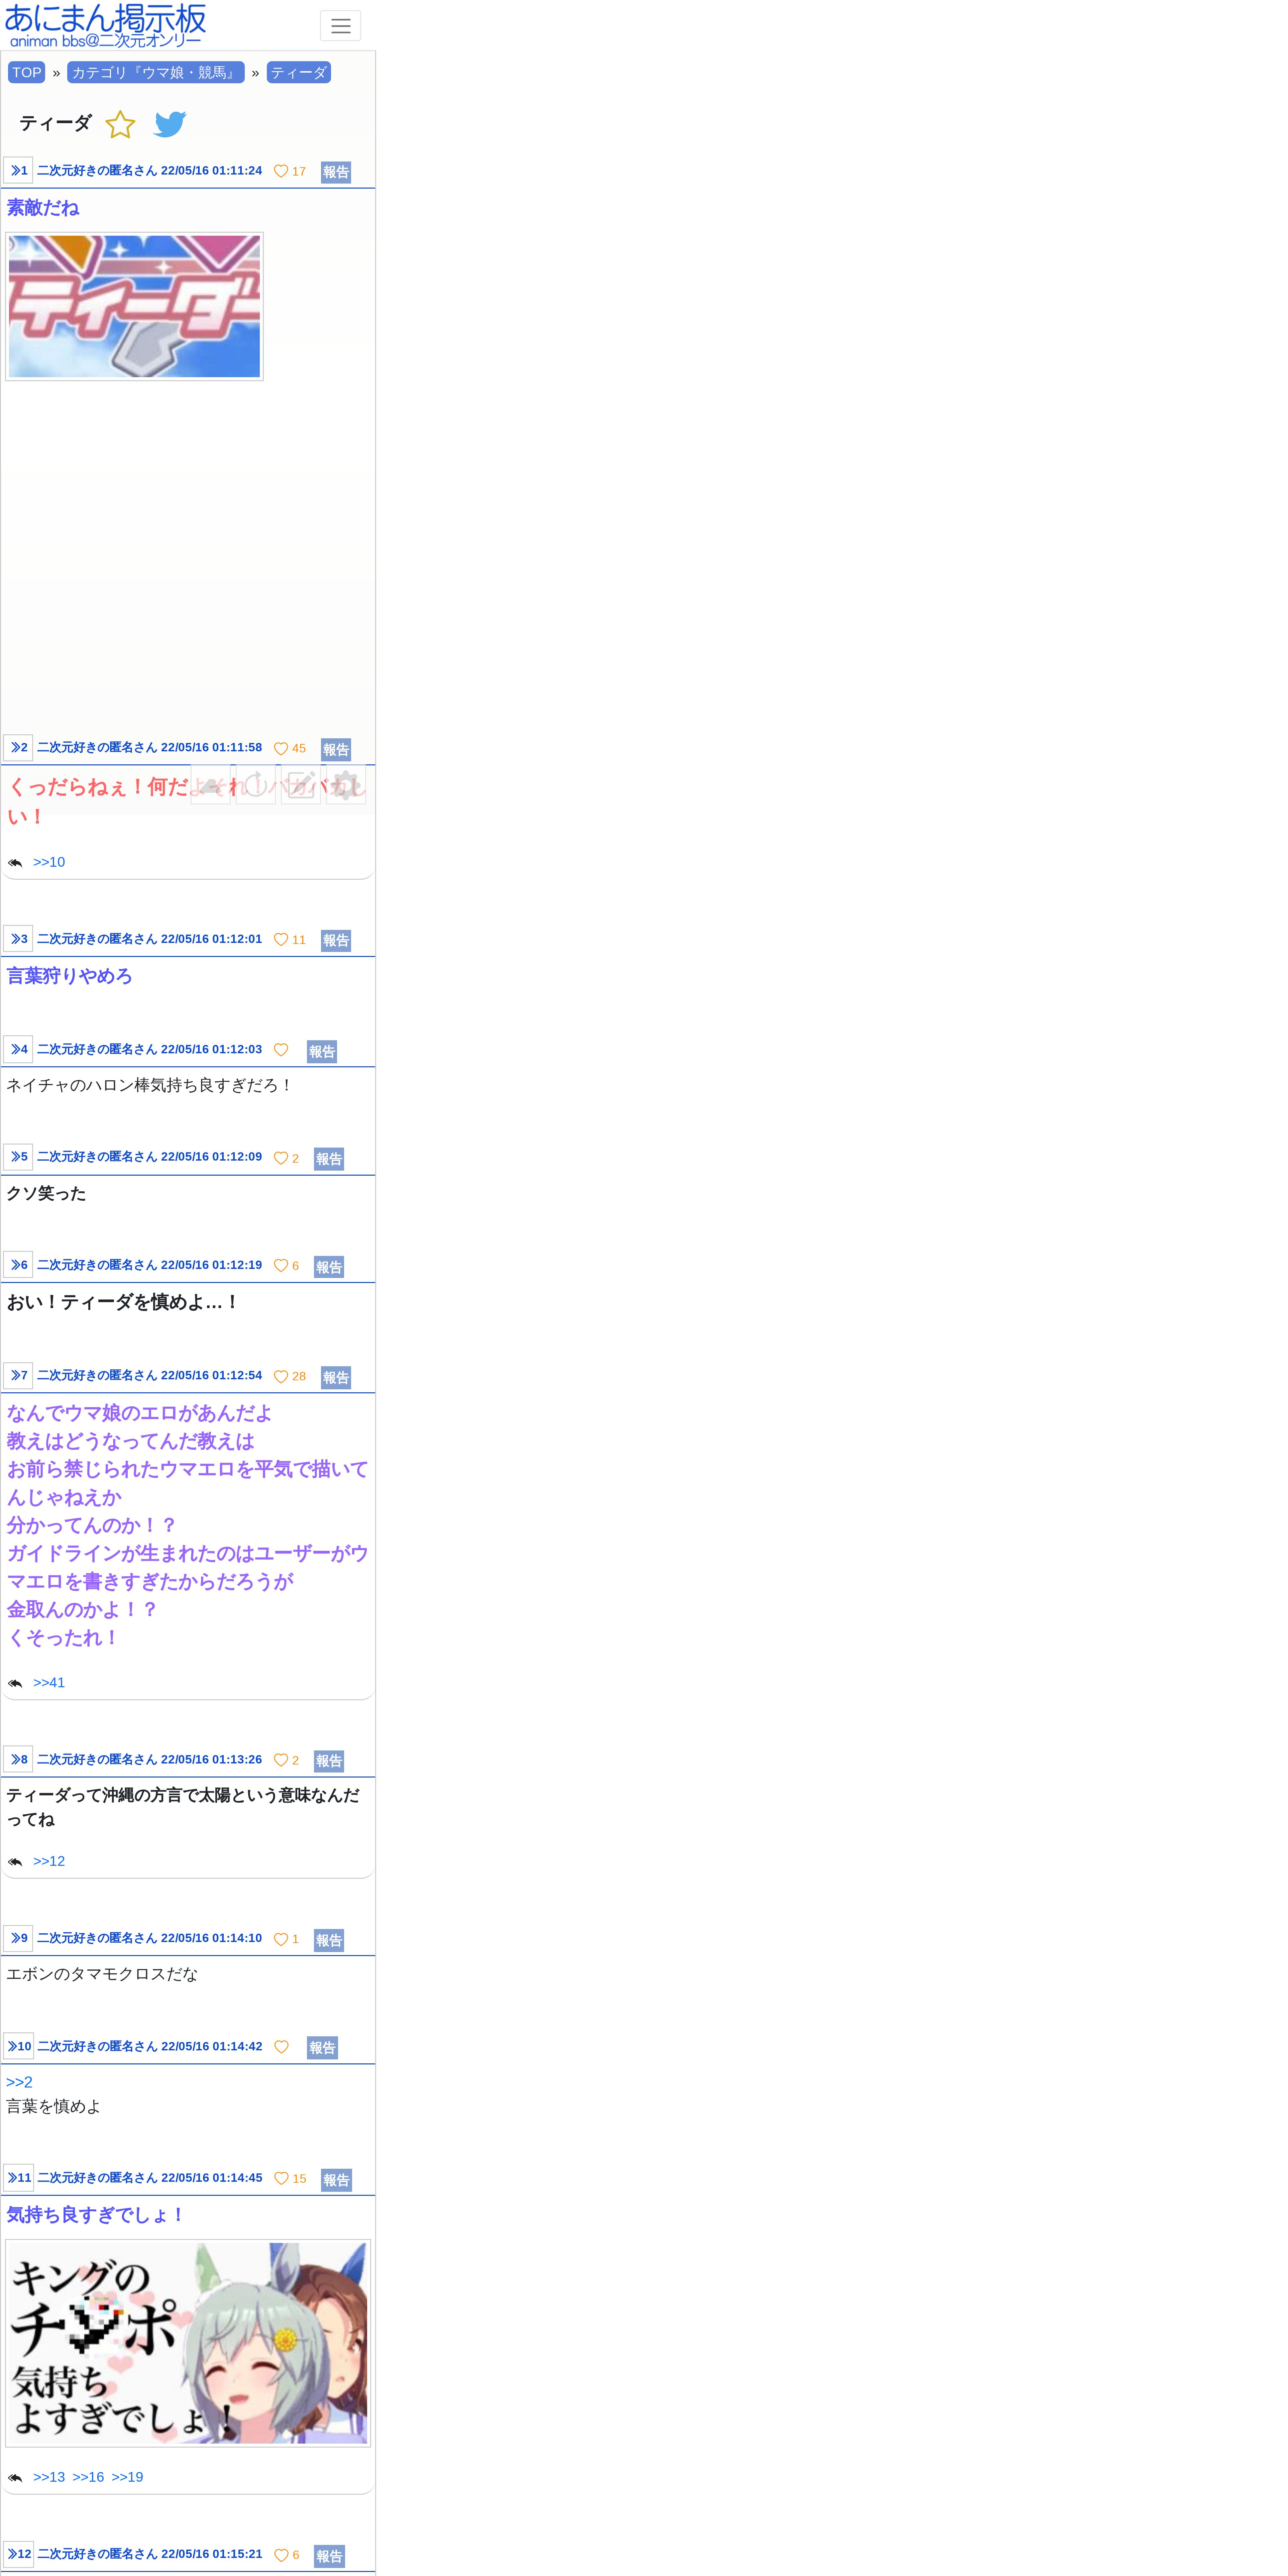Follow reply link >>10 under post 2
Viewport: 1288px width, 2576px height.
(x=49, y=862)
